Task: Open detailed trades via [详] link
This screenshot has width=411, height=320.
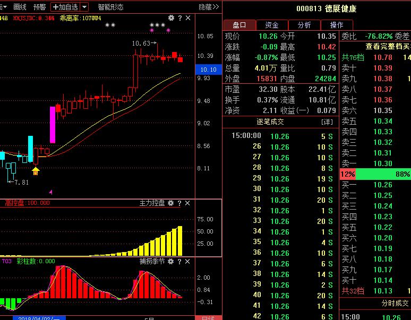Action: [327, 122]
